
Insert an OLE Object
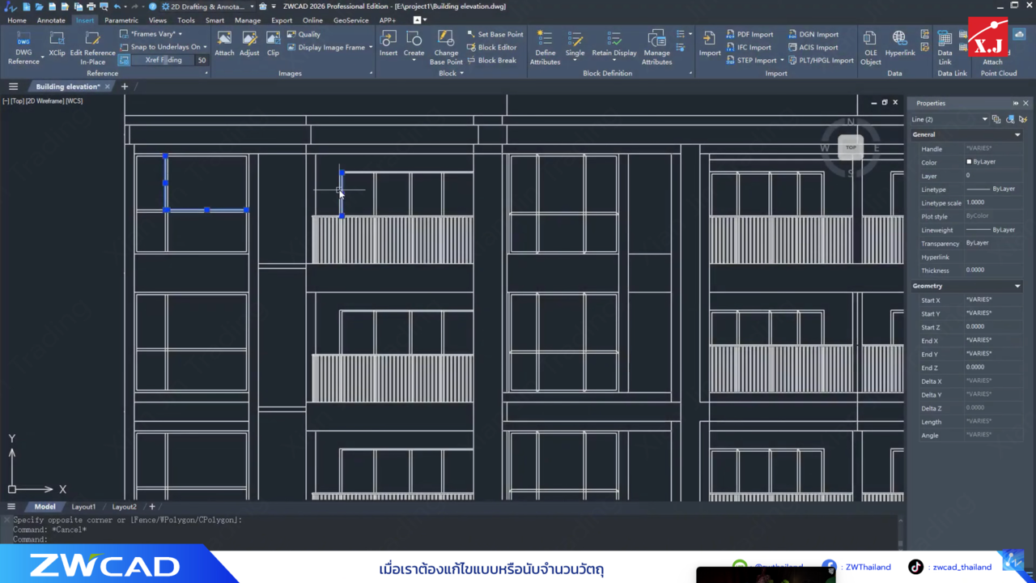pyautogui.click(x=871, y=48)
